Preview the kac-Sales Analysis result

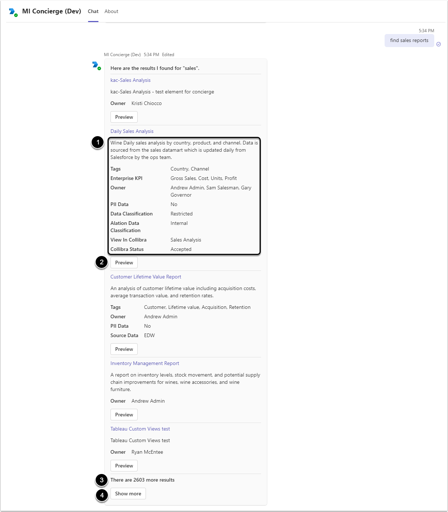[124, 117]
